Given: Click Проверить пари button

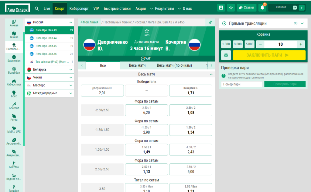Looking at the screenshot, I should point(285,84).
